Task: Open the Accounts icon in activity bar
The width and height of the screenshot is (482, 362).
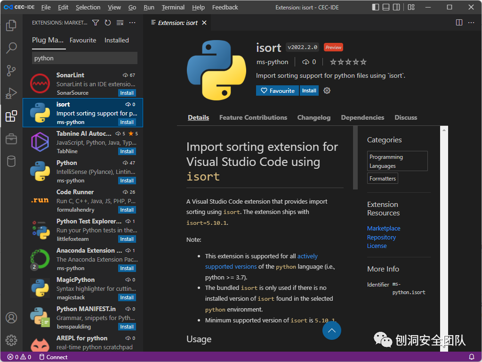Action: click(11, 318)
